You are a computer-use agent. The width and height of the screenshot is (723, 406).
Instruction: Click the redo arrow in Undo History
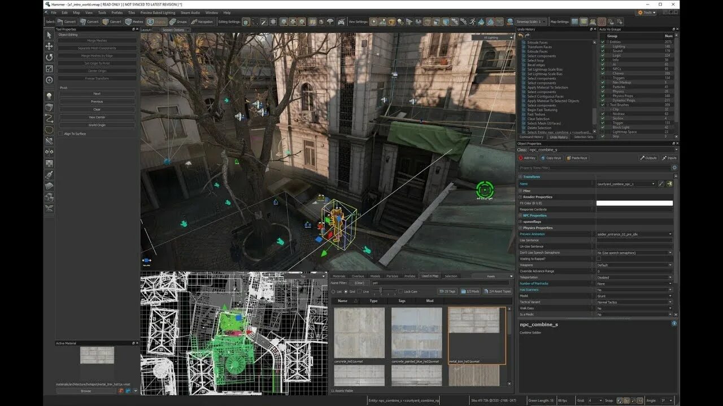(x=527, y=36)
